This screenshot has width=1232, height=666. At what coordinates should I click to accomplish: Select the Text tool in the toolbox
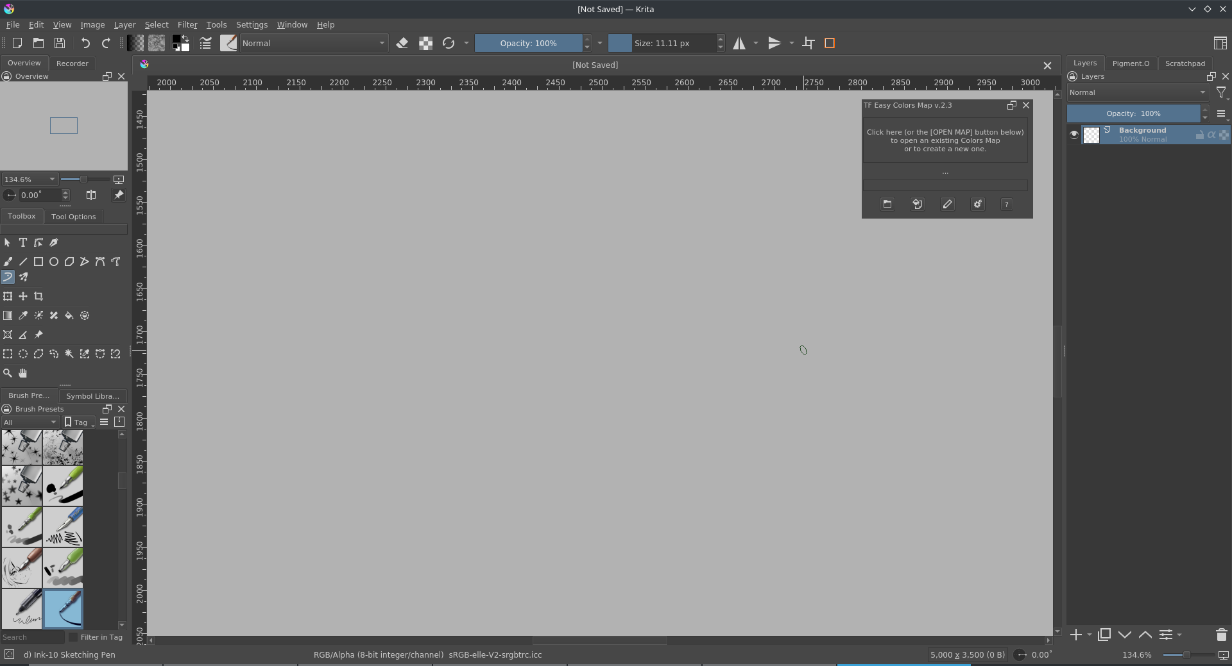coord(23,242)
